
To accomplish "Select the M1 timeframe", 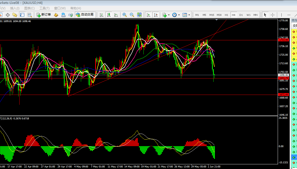I will coord(197,15).
